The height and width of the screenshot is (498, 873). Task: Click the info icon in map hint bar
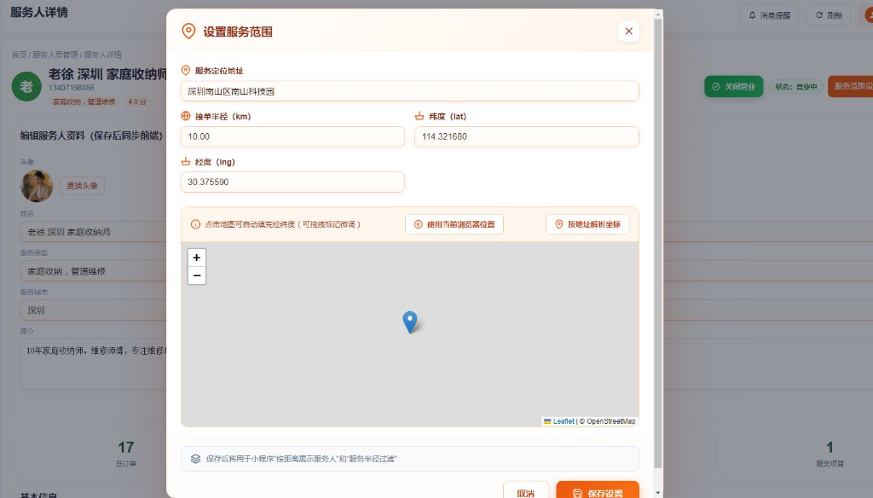pyautogui.click(x=195, y=224)
